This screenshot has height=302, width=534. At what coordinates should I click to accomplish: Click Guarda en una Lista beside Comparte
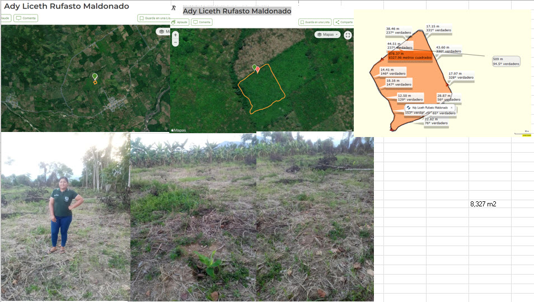pos(315,22)
